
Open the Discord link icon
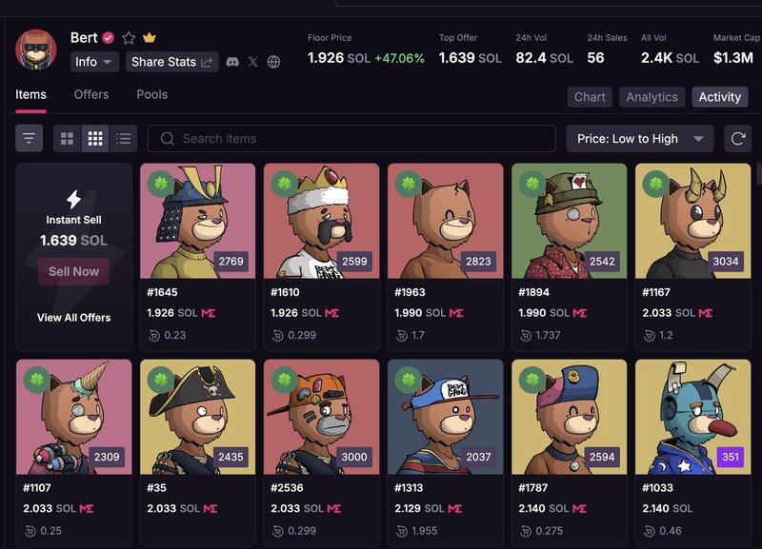point(232,62)
